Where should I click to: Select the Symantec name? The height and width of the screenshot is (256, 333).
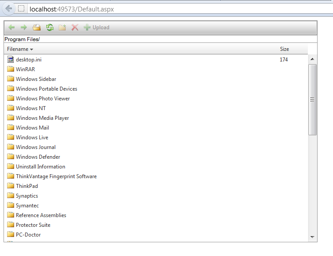pos(27,206)
